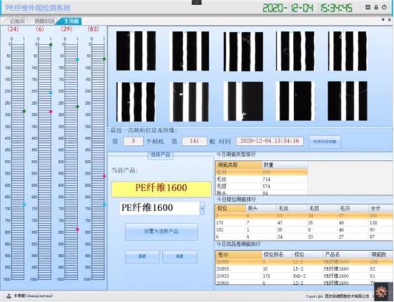
Task: Click the cyan marker near 700 on gauge (83)
Action: [x=104, y=204]
